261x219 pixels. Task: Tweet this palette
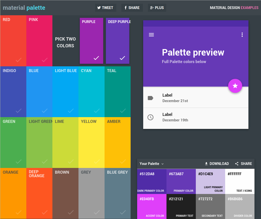pyautogui.click(x=106, y=8)
